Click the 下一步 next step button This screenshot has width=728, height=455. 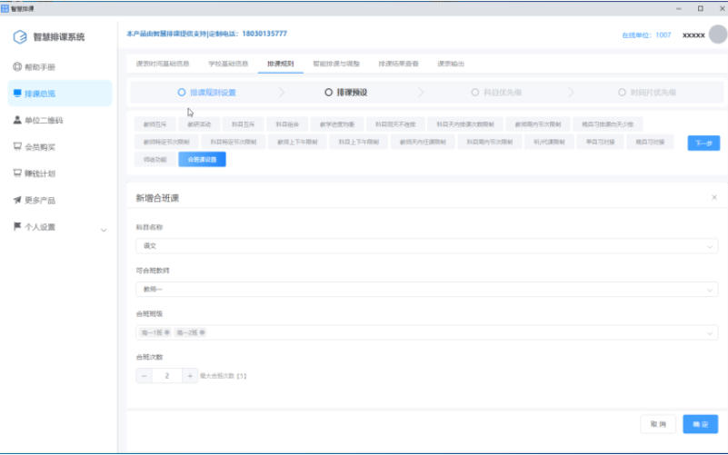pyautogui.click(x=703, y=143)
